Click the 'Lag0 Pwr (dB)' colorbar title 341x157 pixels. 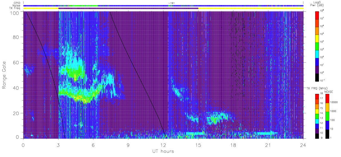317,4
